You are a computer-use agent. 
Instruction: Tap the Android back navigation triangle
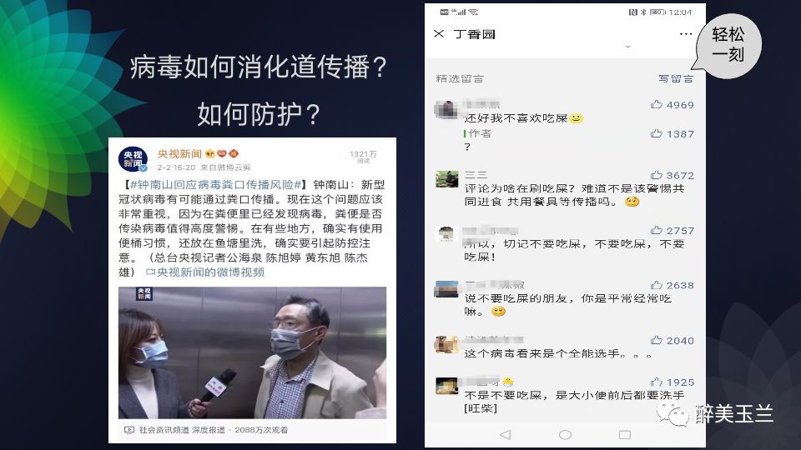(506, 434)
